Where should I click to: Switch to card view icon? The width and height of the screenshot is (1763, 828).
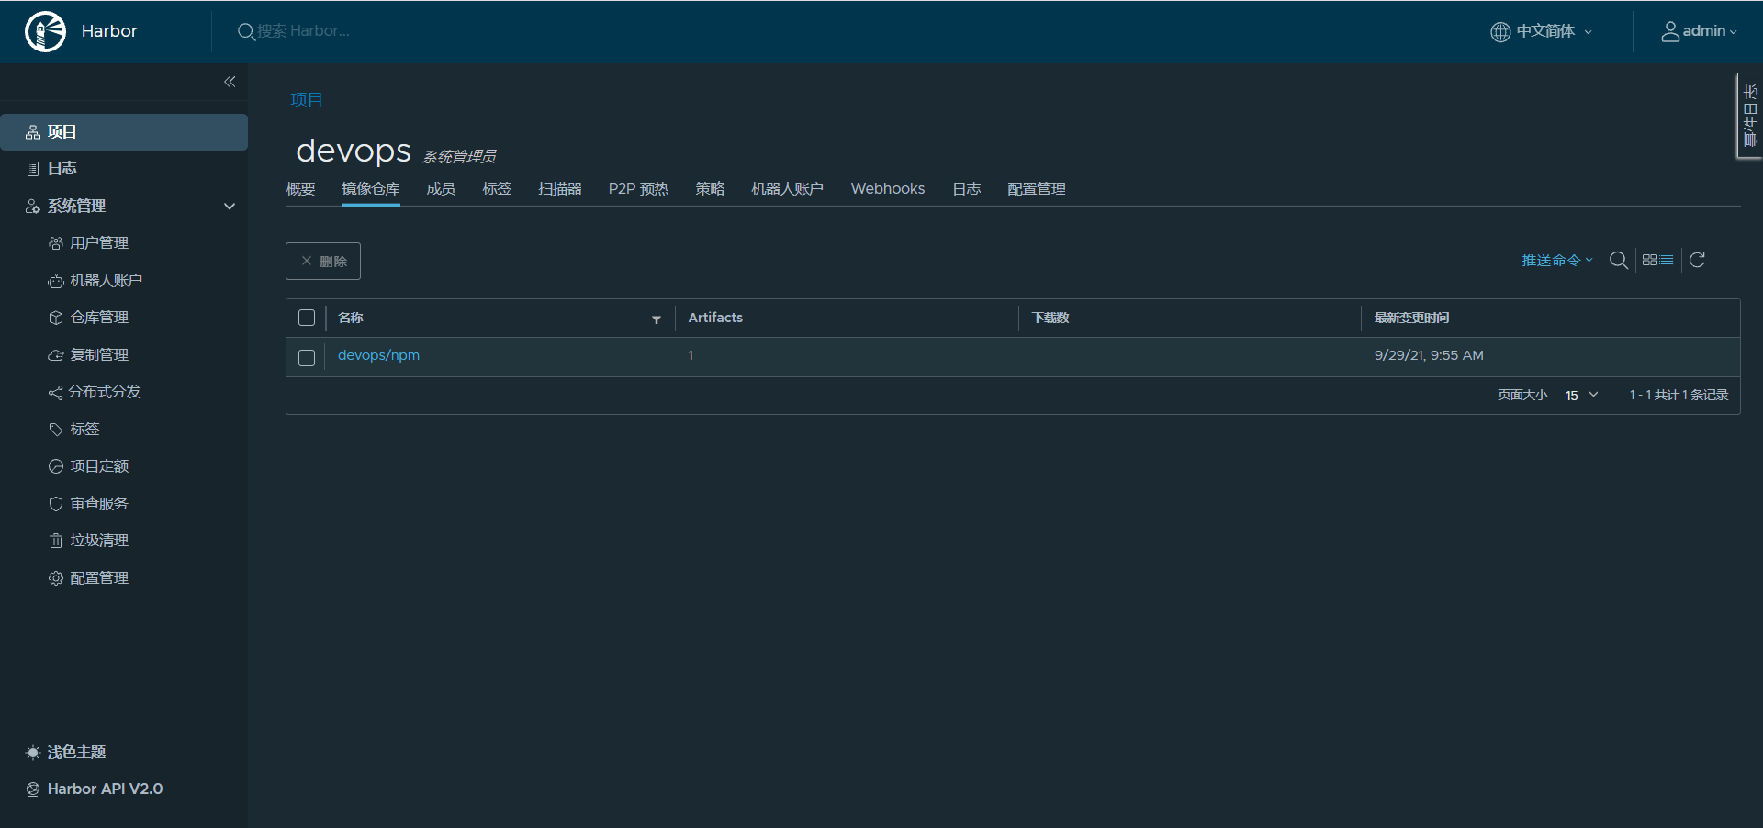[x=1650, y=260]
